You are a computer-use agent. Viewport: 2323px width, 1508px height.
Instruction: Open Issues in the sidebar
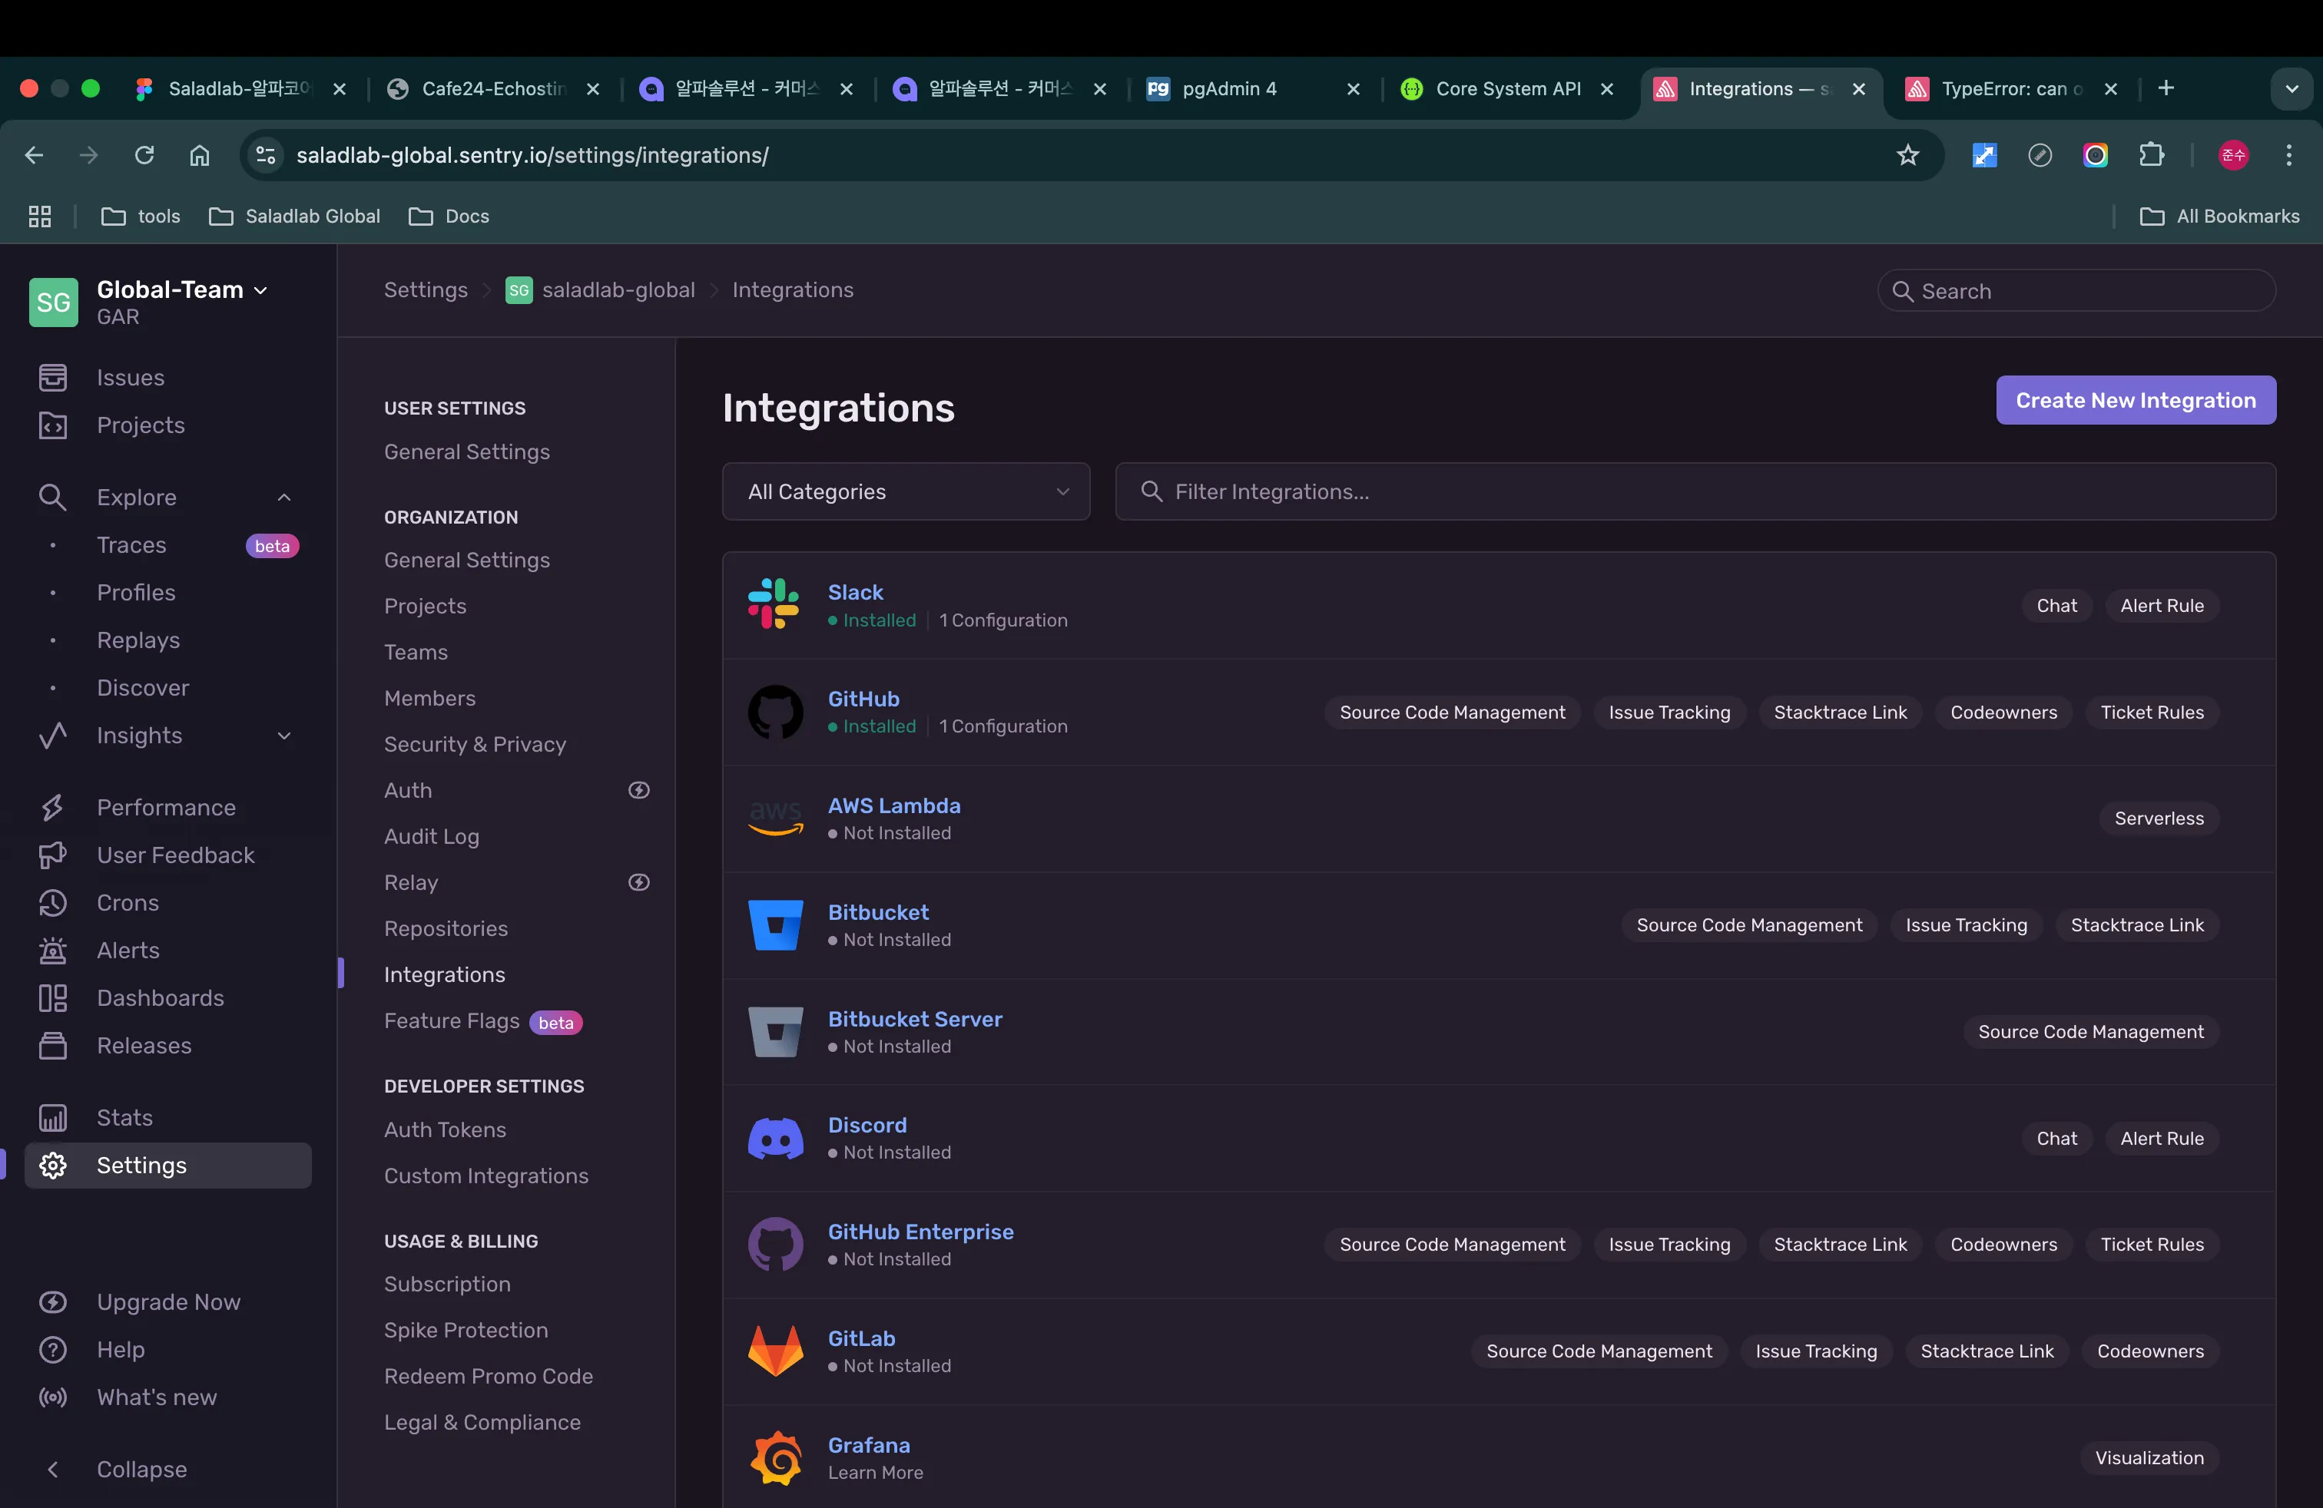(x=130, y=378)
